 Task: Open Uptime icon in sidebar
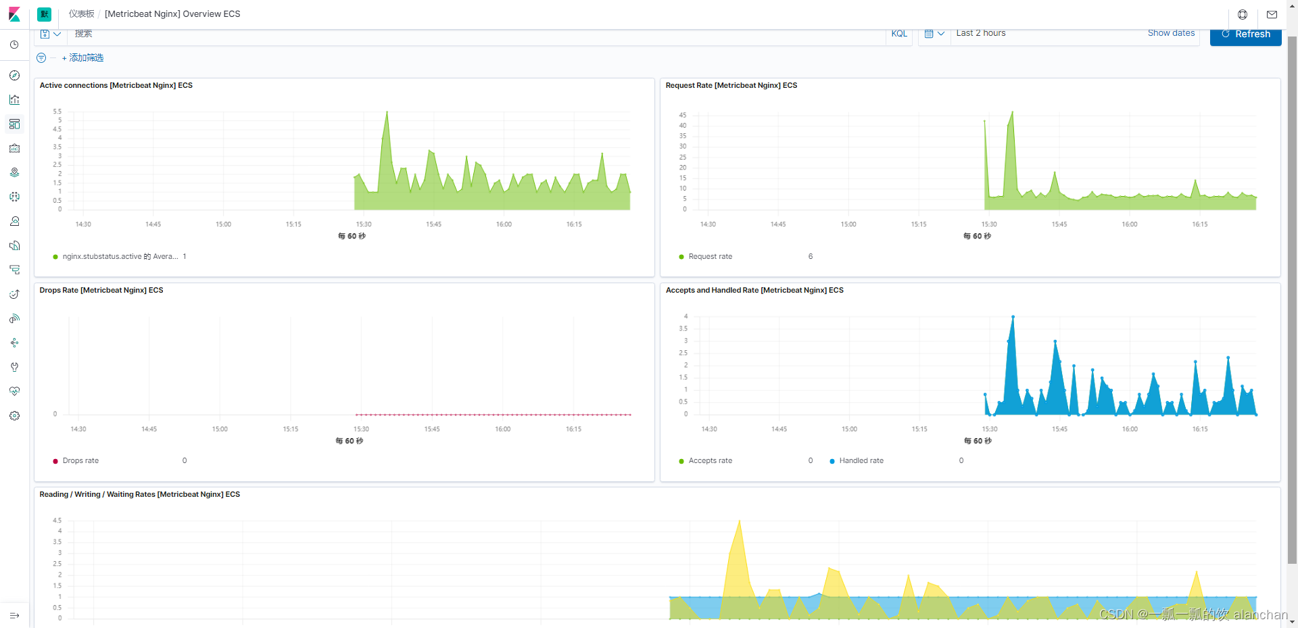[x=14, y=295]
